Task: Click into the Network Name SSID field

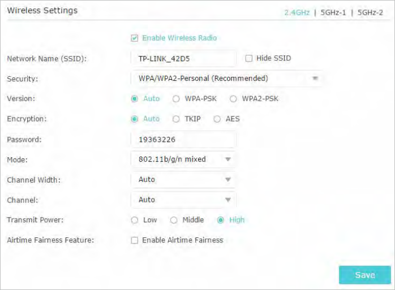Action: pyautogui.click(x=183, y=59)
